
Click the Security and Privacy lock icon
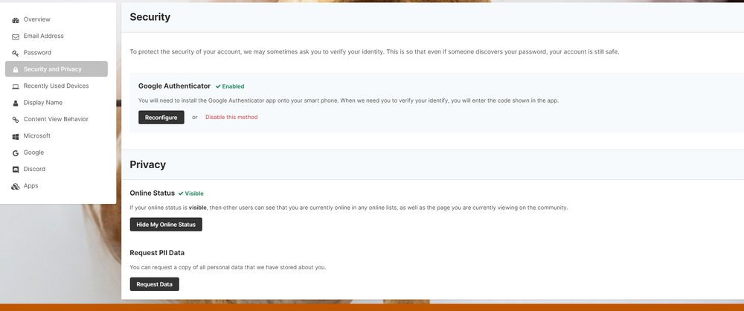pos(16,69)
